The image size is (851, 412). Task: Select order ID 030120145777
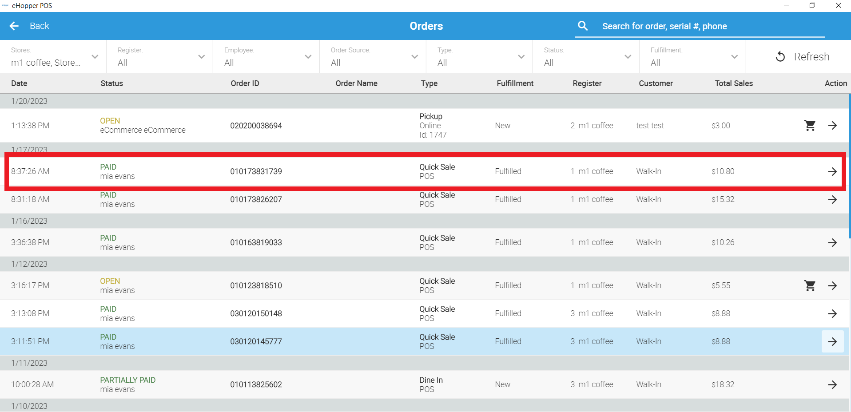[x=256, y=341]
